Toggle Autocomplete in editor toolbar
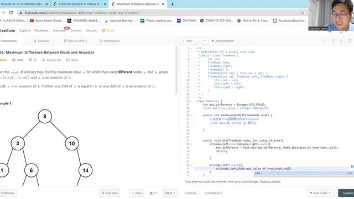Screen dimensions: 354x199 point(223,41)
